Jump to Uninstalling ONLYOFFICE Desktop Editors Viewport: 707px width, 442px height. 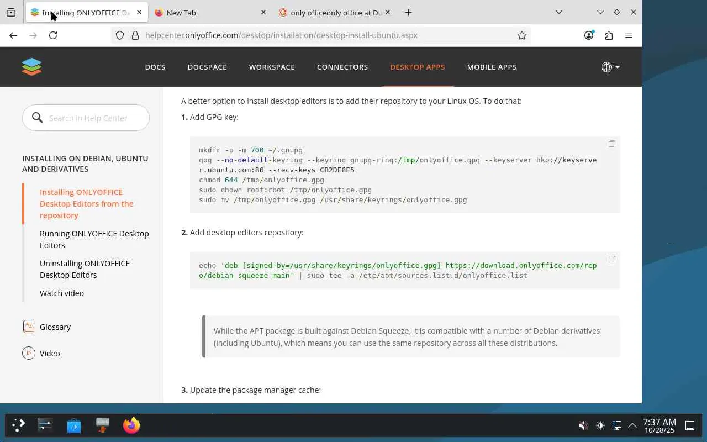85,269
